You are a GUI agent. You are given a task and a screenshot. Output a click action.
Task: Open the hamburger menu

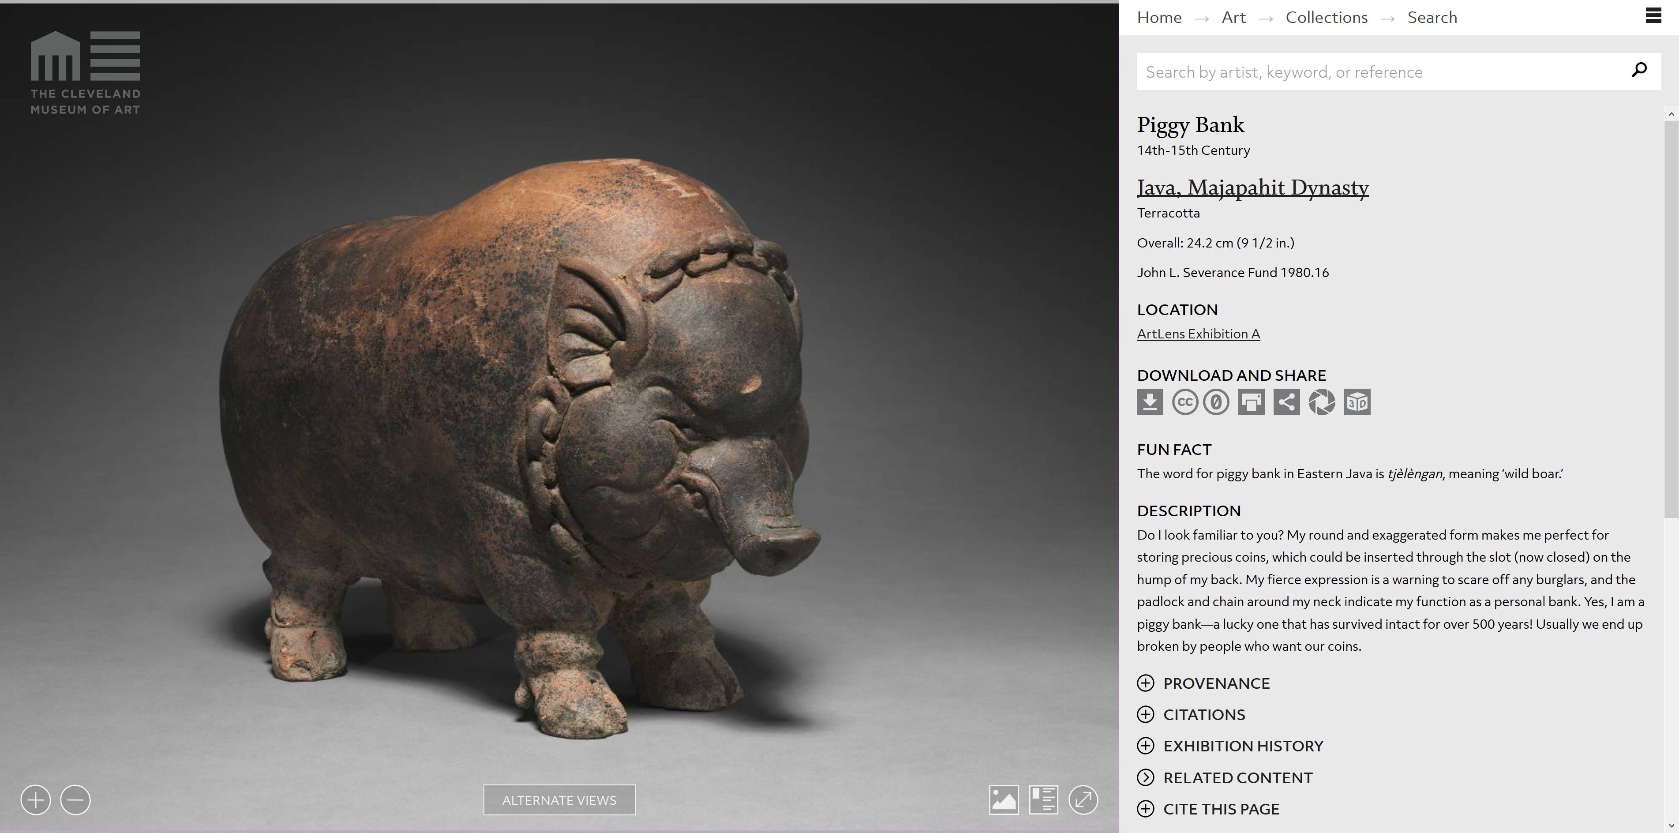(1653, 15)
